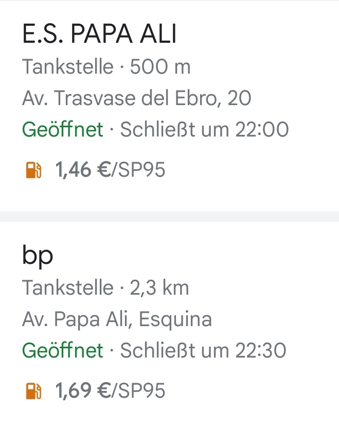Click the bold 1,46 € price
The height and width of the screenshot is (424, 339).
(x=80, y=170)
